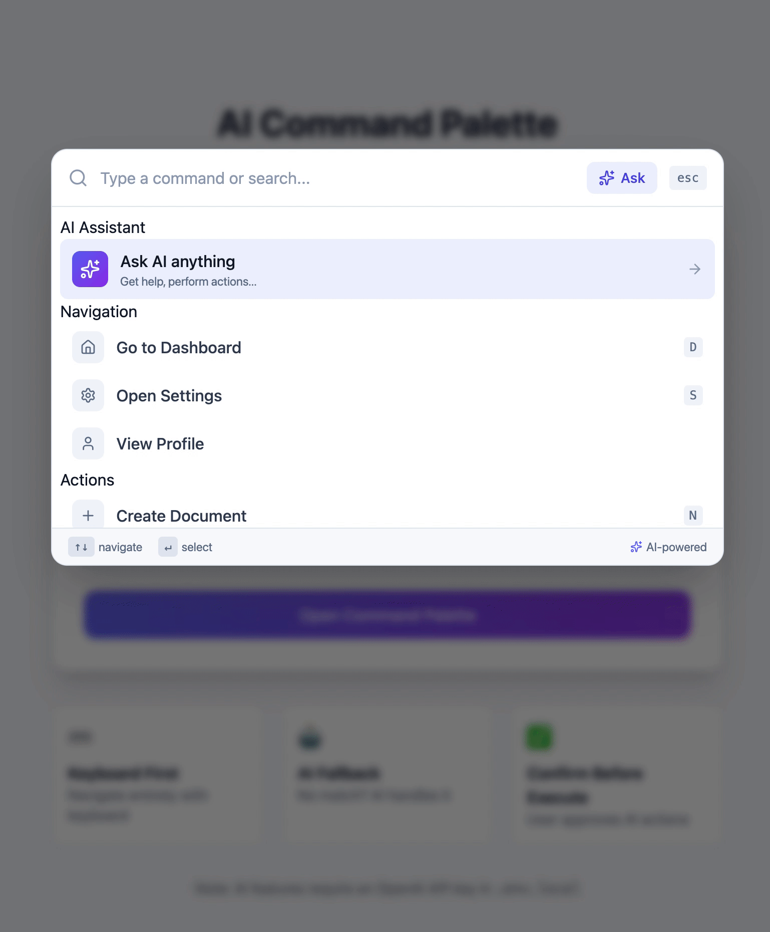Click the Ask AI anything sparkle icon

(x=90, y=269)
